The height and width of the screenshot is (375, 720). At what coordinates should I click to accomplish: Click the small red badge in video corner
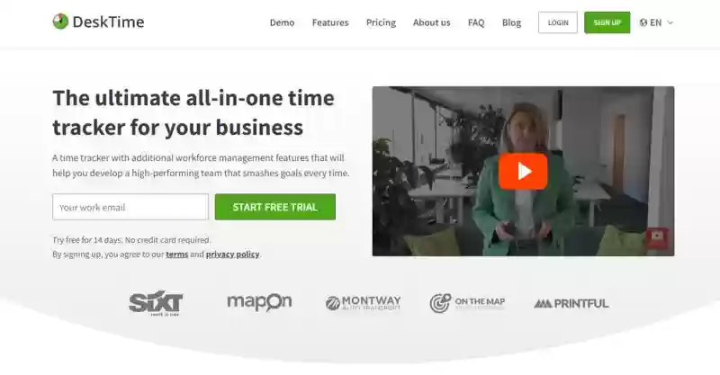657,237
